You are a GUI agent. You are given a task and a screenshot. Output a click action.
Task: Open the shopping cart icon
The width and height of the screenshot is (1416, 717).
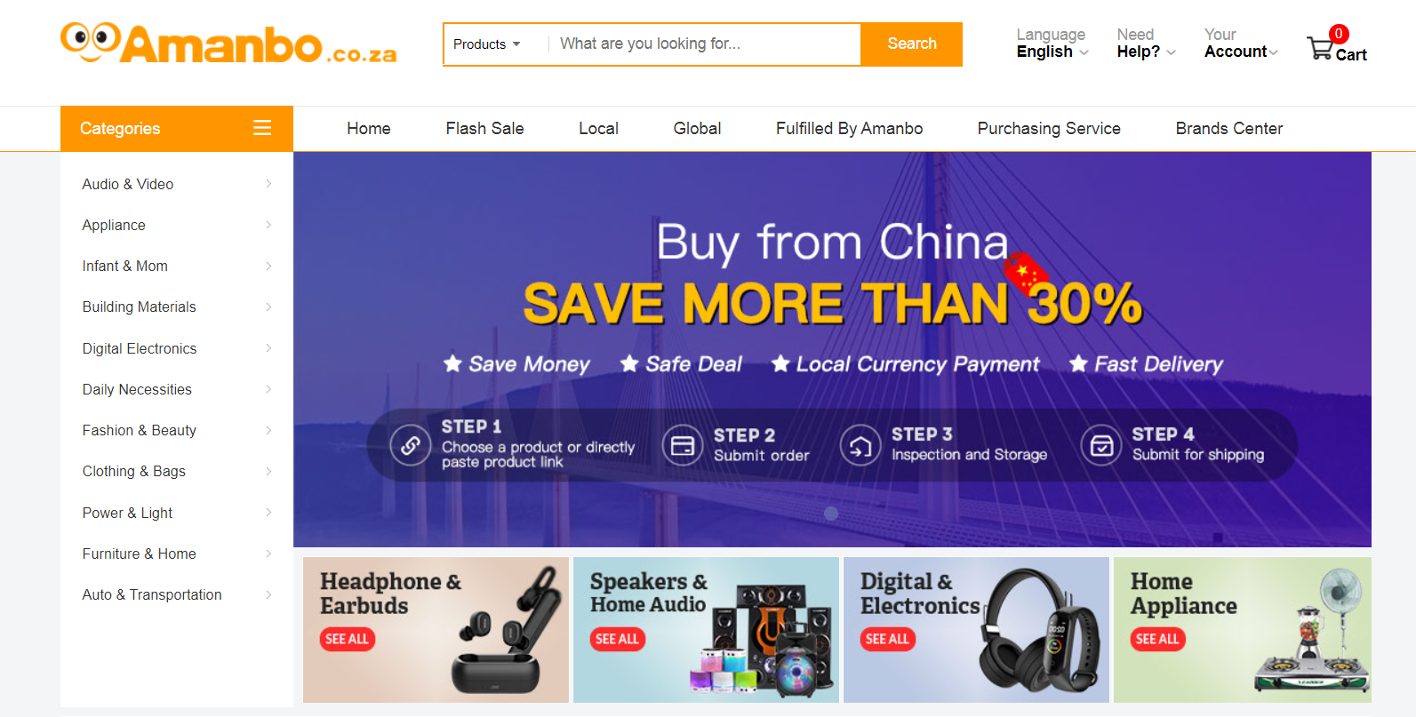point(1320,48)
